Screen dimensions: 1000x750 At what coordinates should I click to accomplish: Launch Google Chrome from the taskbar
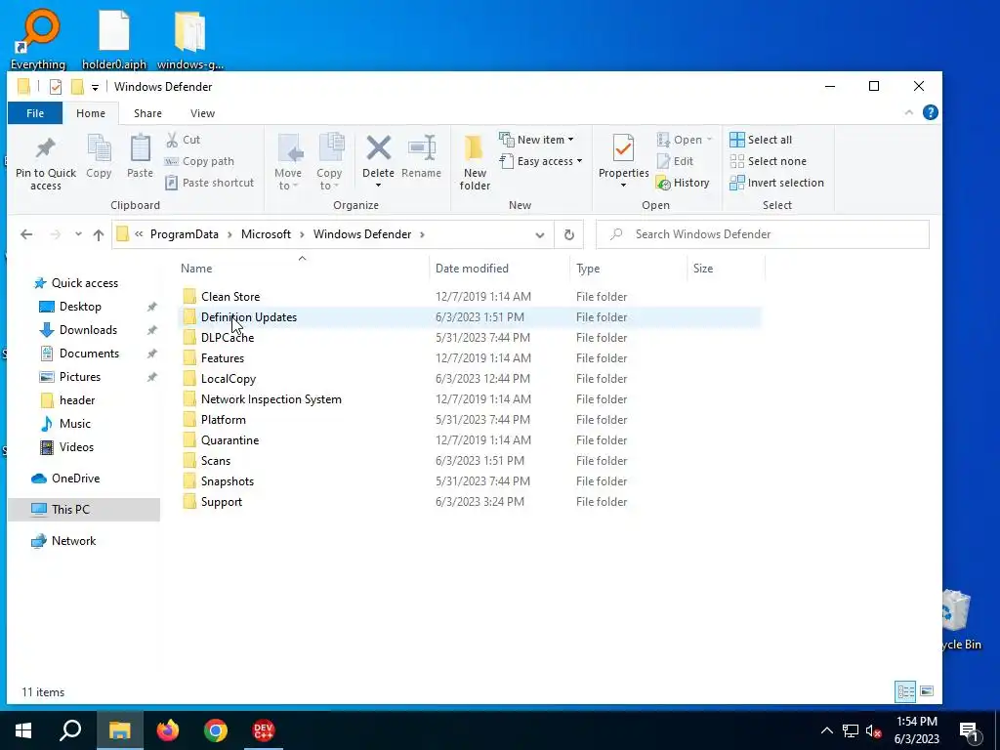216,730
